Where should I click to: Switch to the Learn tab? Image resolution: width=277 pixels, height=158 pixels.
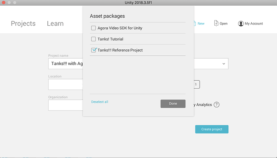point(55,24)
